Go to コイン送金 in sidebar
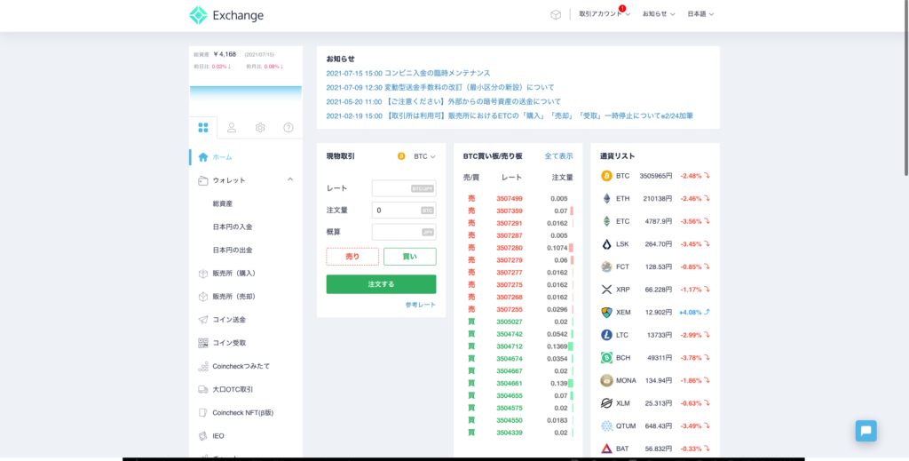Screen dimensions: 909x461 229,320
